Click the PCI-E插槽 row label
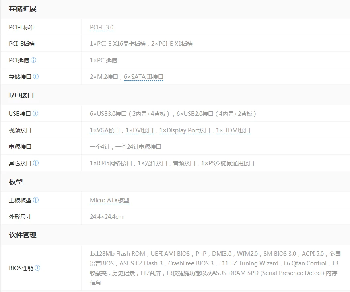The width and height of the screenshot is (350, 292). pos(22,44)
